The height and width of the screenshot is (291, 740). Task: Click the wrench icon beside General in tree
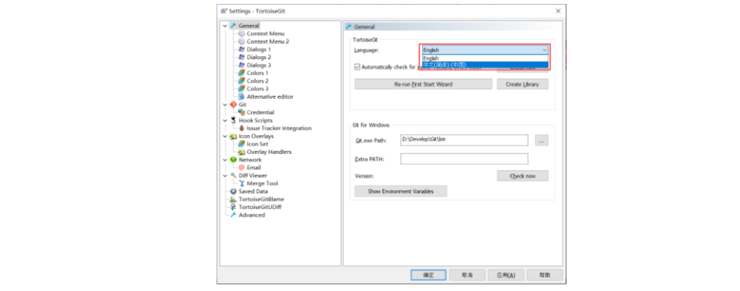pyautogui.click(x=233, y=26)
